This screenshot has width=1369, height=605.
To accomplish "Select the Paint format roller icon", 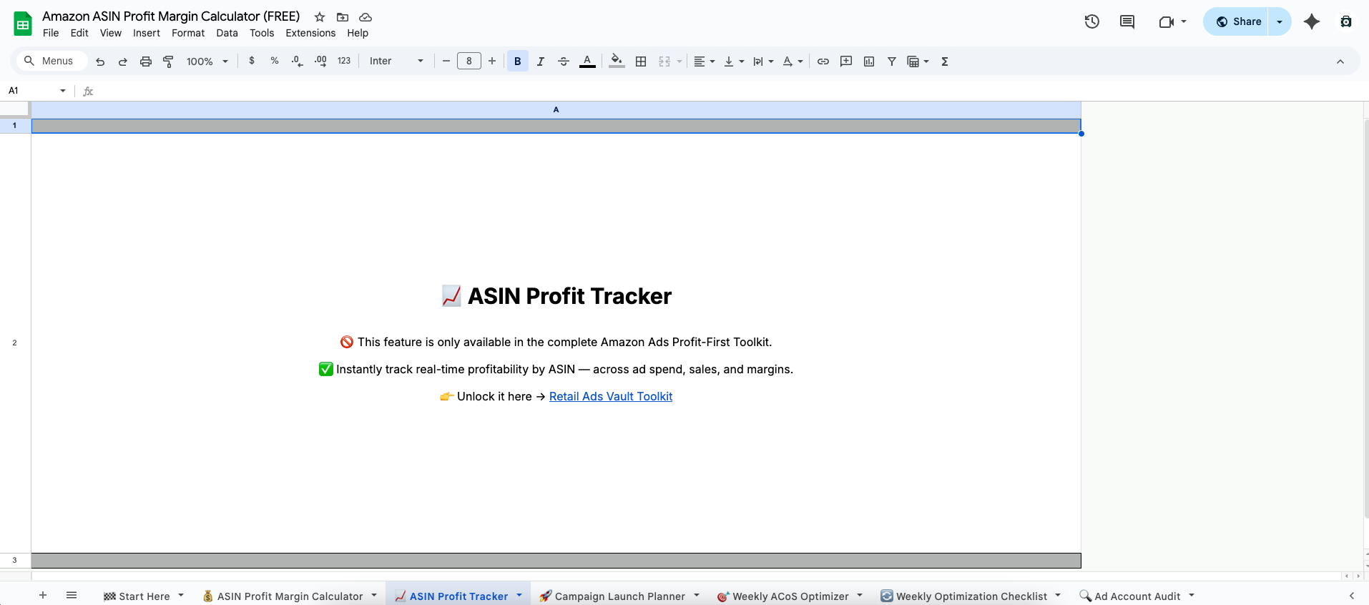I will point(169,62).
